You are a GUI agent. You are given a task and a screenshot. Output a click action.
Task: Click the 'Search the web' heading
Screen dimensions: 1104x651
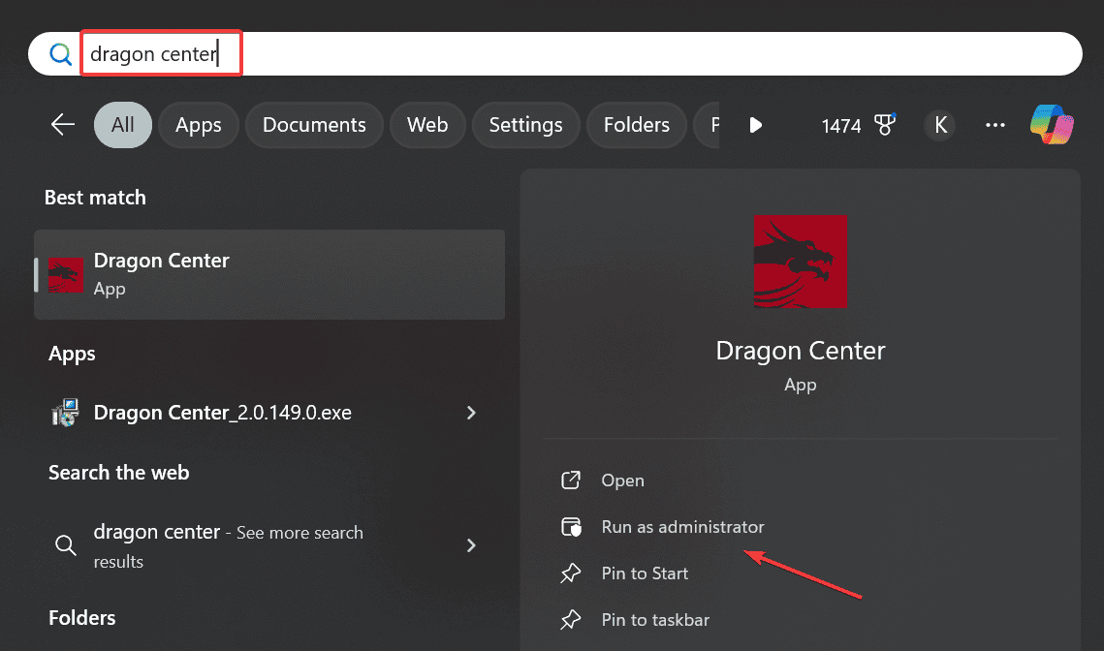[119, 472]
